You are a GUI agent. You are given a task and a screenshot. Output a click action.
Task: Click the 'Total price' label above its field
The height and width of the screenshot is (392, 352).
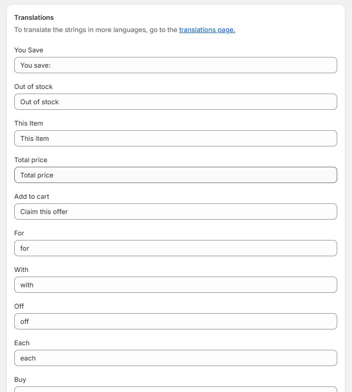(x=31, y=160)
